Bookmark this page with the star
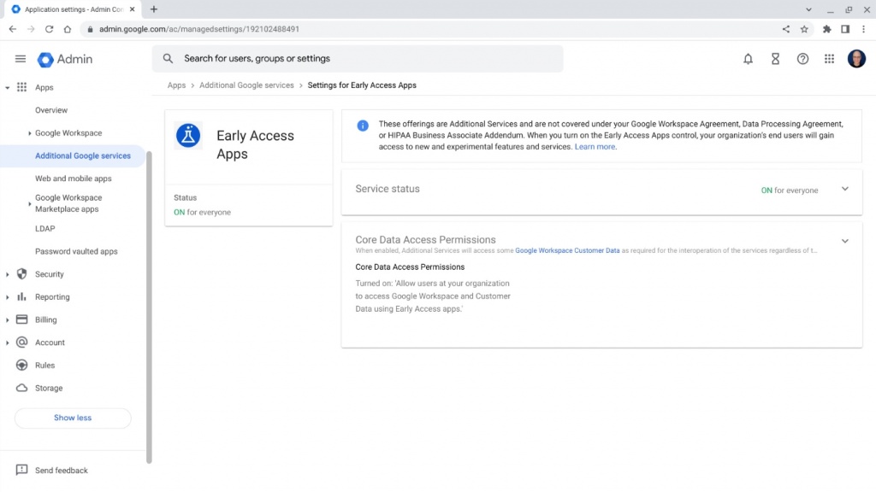This screenshot has width=876, height=492. coord(804,29)
